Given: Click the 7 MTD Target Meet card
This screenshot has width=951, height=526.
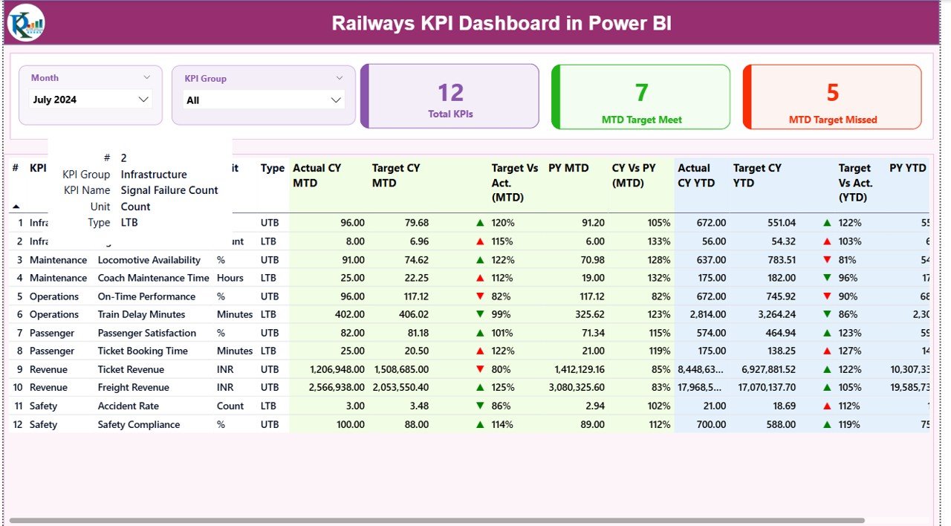Looking at the screenshot, I should [x=640, y=96].
